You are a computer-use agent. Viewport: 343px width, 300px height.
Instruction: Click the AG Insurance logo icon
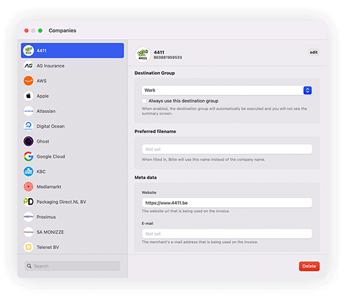(28, 66)
